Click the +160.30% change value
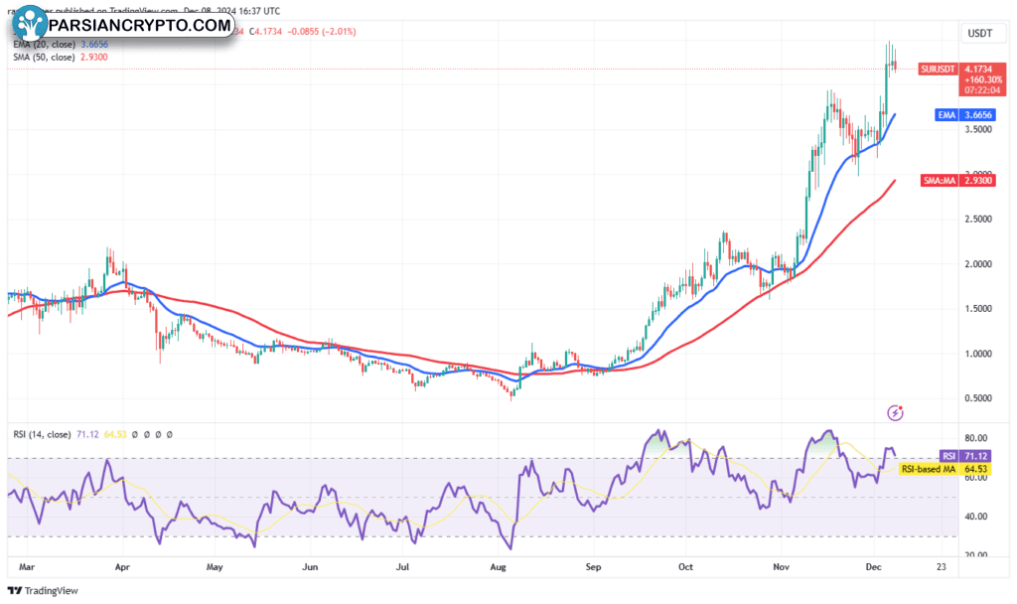The width and height of the screenshot is (1017, 604). (x=982, y=79)
